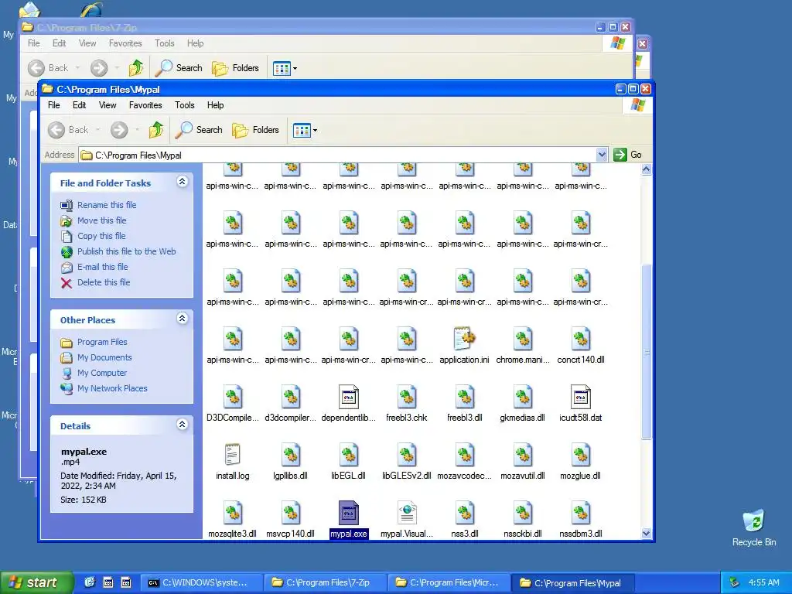Viewport: 792px width, 594px height.
Task: Open Edit menu in the Mypal window
Action: point(80,105)
